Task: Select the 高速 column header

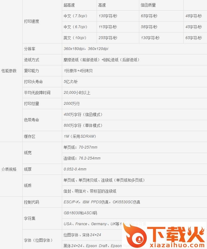Action: pos(102,5)
